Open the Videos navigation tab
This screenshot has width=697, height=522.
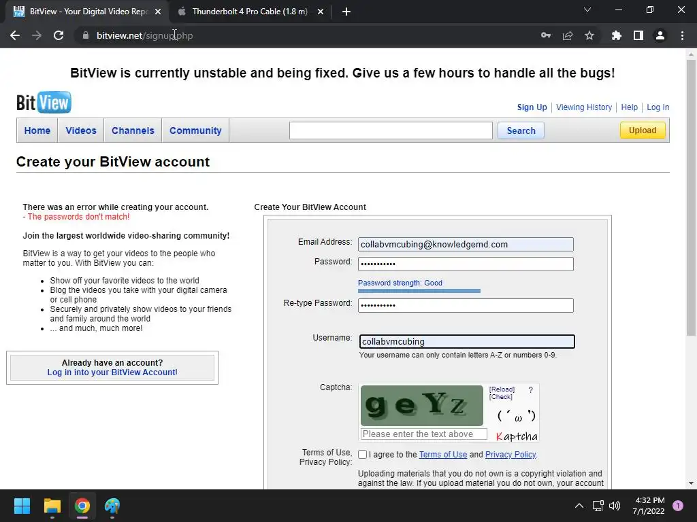(x=81, y=130)
